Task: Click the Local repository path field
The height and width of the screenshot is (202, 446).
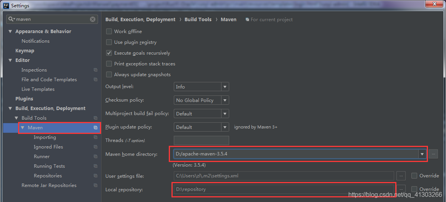Action: pyautogui.click(x=284, y=189)
